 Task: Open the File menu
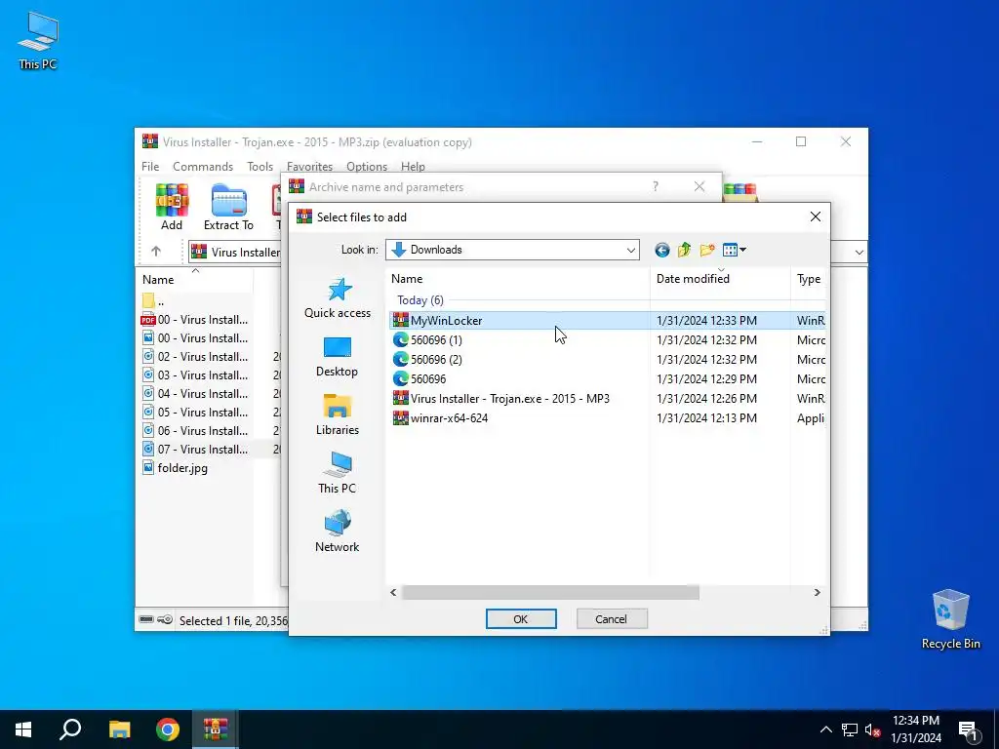click(150, 166)
